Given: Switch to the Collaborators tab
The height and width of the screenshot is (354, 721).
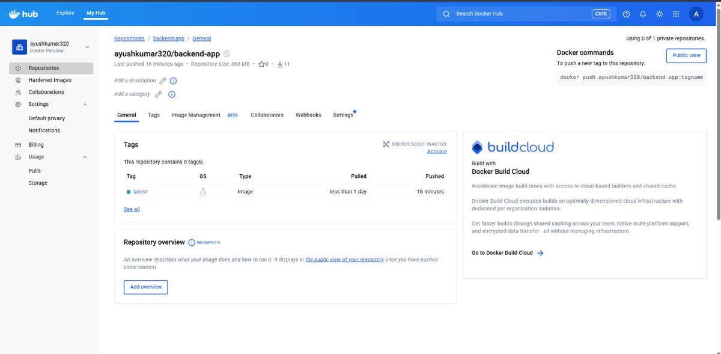Looking at the screenshot, I should (267, 115).
